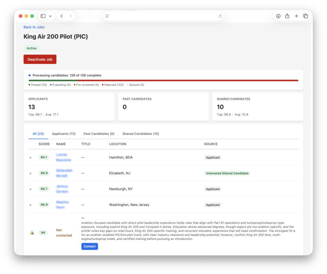Open the page reader icon in address bar

coord(107,16)
